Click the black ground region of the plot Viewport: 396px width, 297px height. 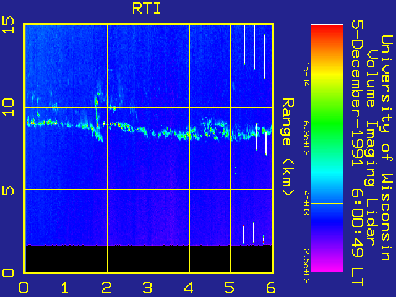[148, 259]
